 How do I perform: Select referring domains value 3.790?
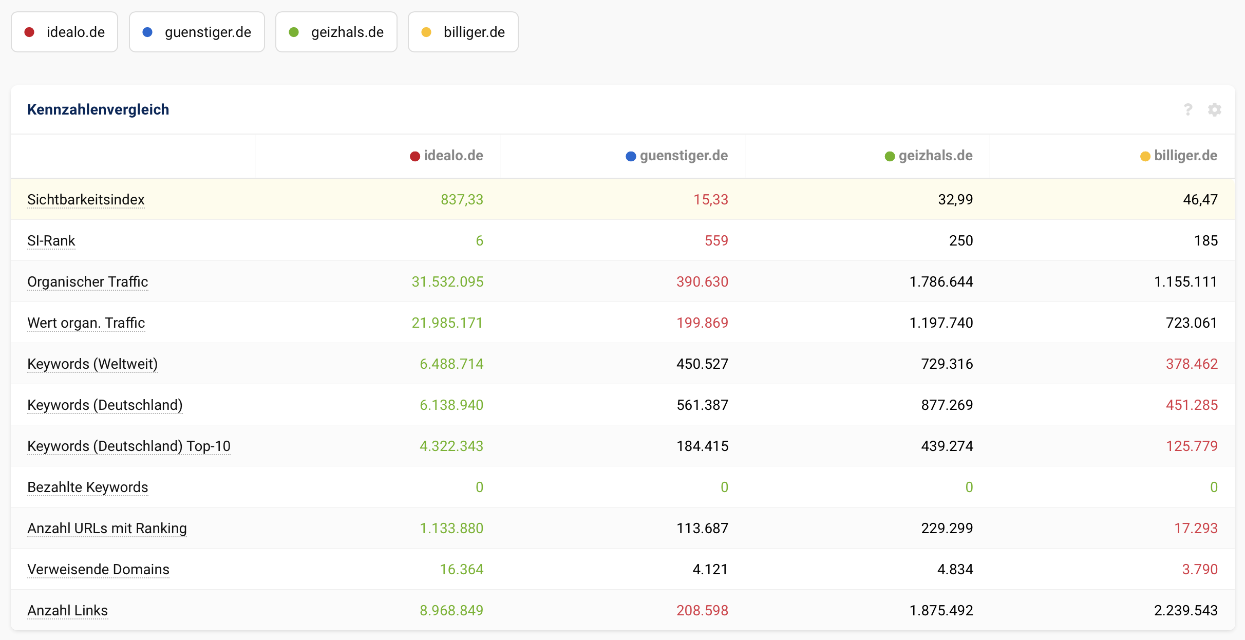[x=1200, y=569]
